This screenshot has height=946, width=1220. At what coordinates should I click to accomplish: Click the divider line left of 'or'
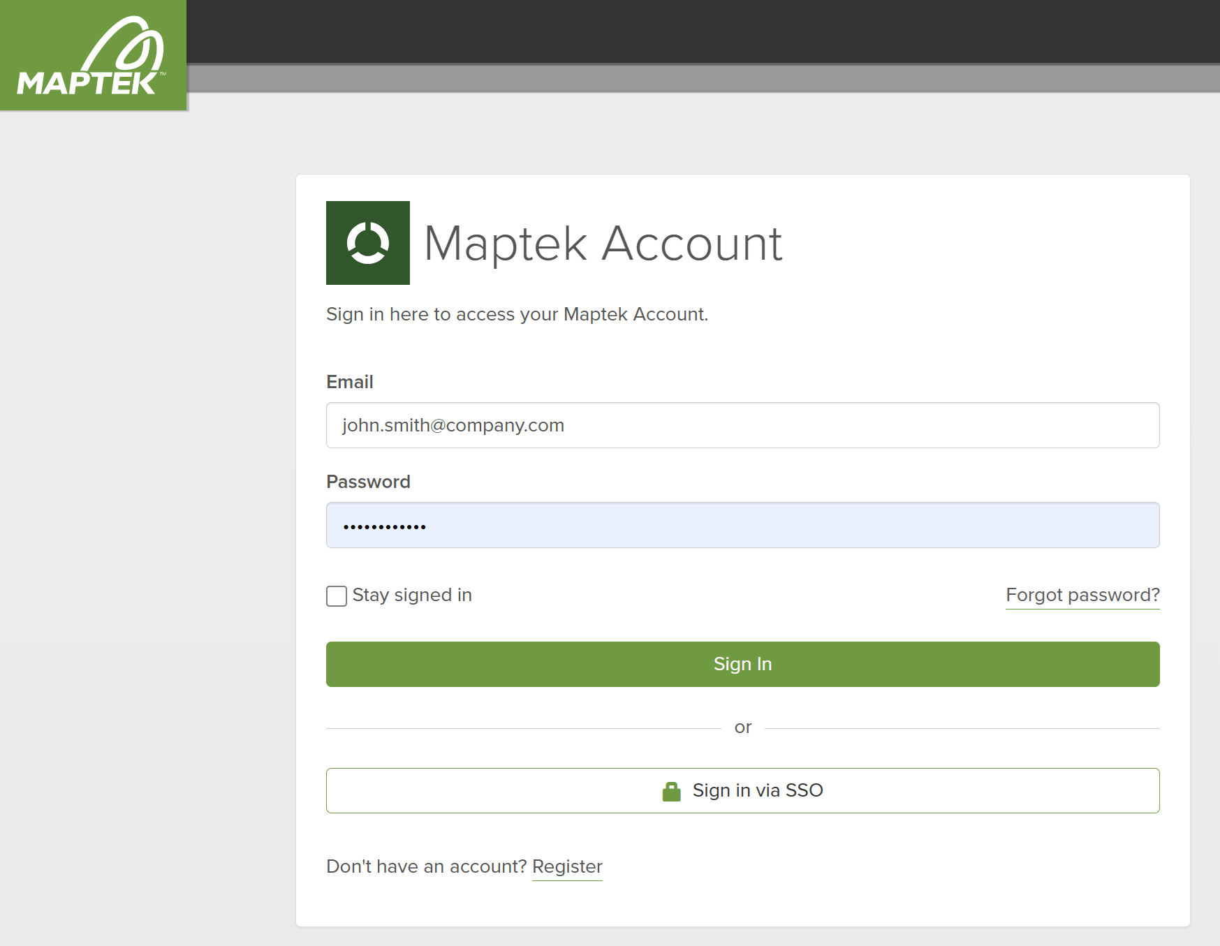[524, 728]
